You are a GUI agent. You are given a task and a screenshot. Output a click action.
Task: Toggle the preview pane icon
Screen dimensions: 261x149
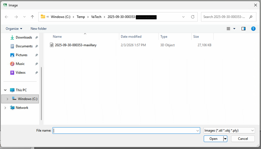tap(243, 29)
